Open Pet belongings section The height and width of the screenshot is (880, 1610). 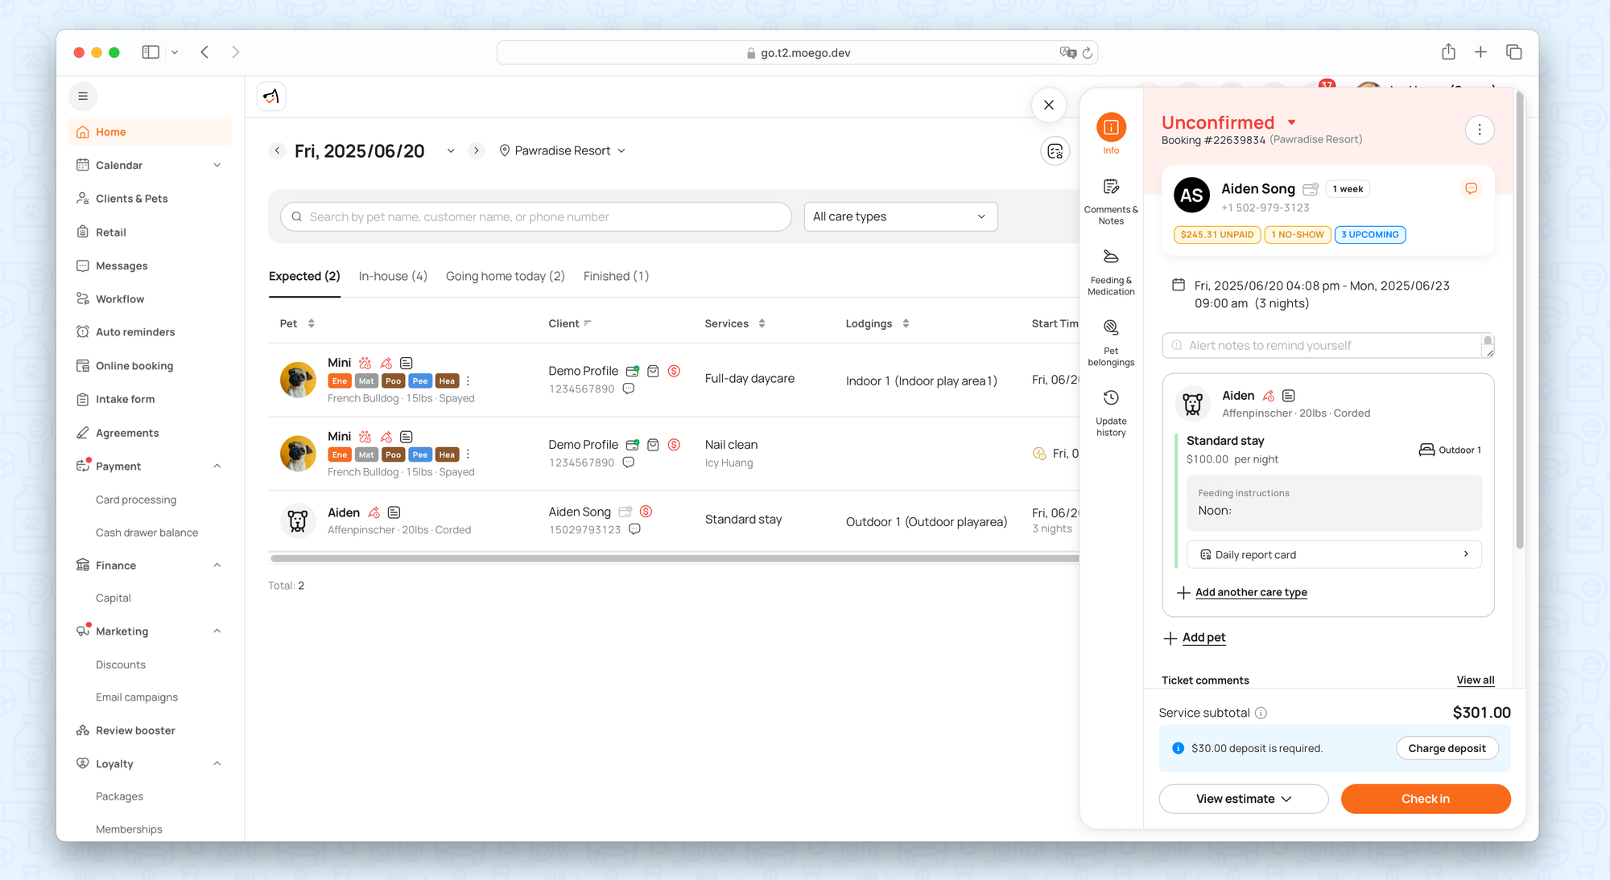tap(1111, 328)
